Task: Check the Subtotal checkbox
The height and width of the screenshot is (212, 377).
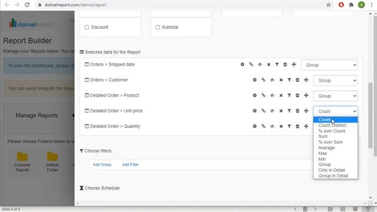Action: point(157,27)
